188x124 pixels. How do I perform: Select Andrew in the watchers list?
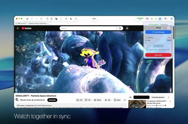[x=158, y=38]
